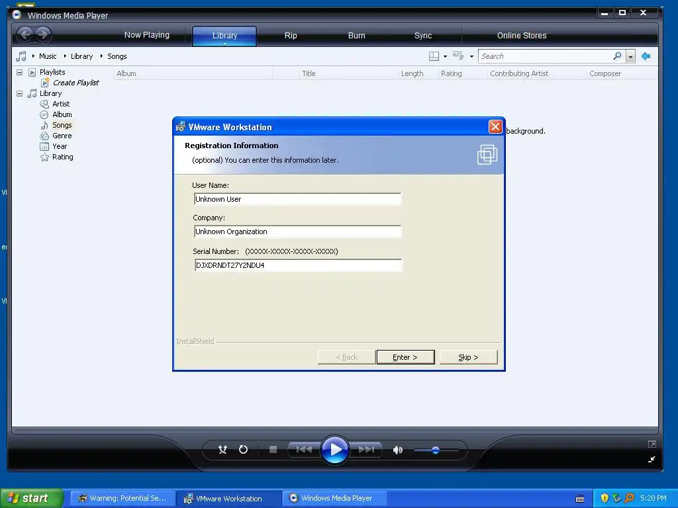The image size is (678, 508).
Task: Open the Sync tab
Action: (x=423, y=36)
